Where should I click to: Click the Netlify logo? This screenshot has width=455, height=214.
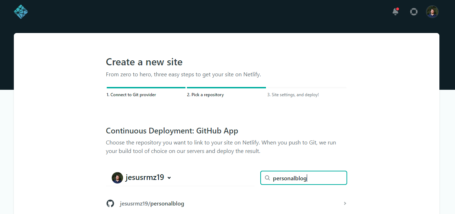pos(21,12)
